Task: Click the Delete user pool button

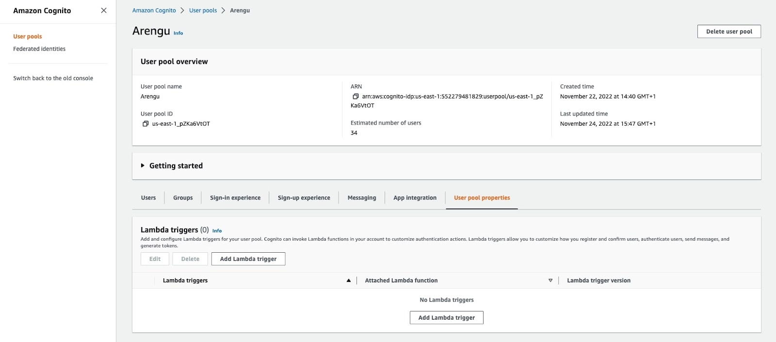Action: click(x=729, y=32)
